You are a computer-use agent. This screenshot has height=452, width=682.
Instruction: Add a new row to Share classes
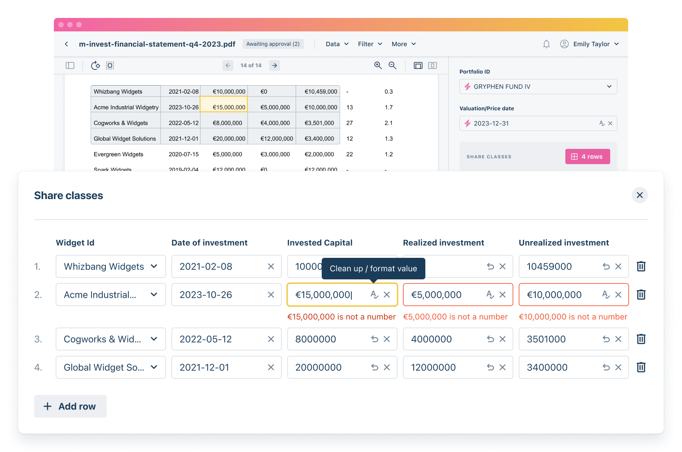click(x=70, y=406)
